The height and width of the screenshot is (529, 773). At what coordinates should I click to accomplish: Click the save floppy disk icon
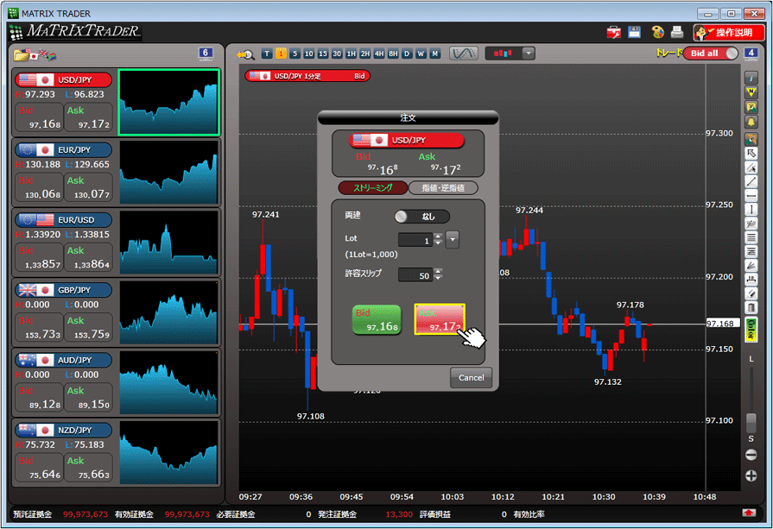click(634, 32)
